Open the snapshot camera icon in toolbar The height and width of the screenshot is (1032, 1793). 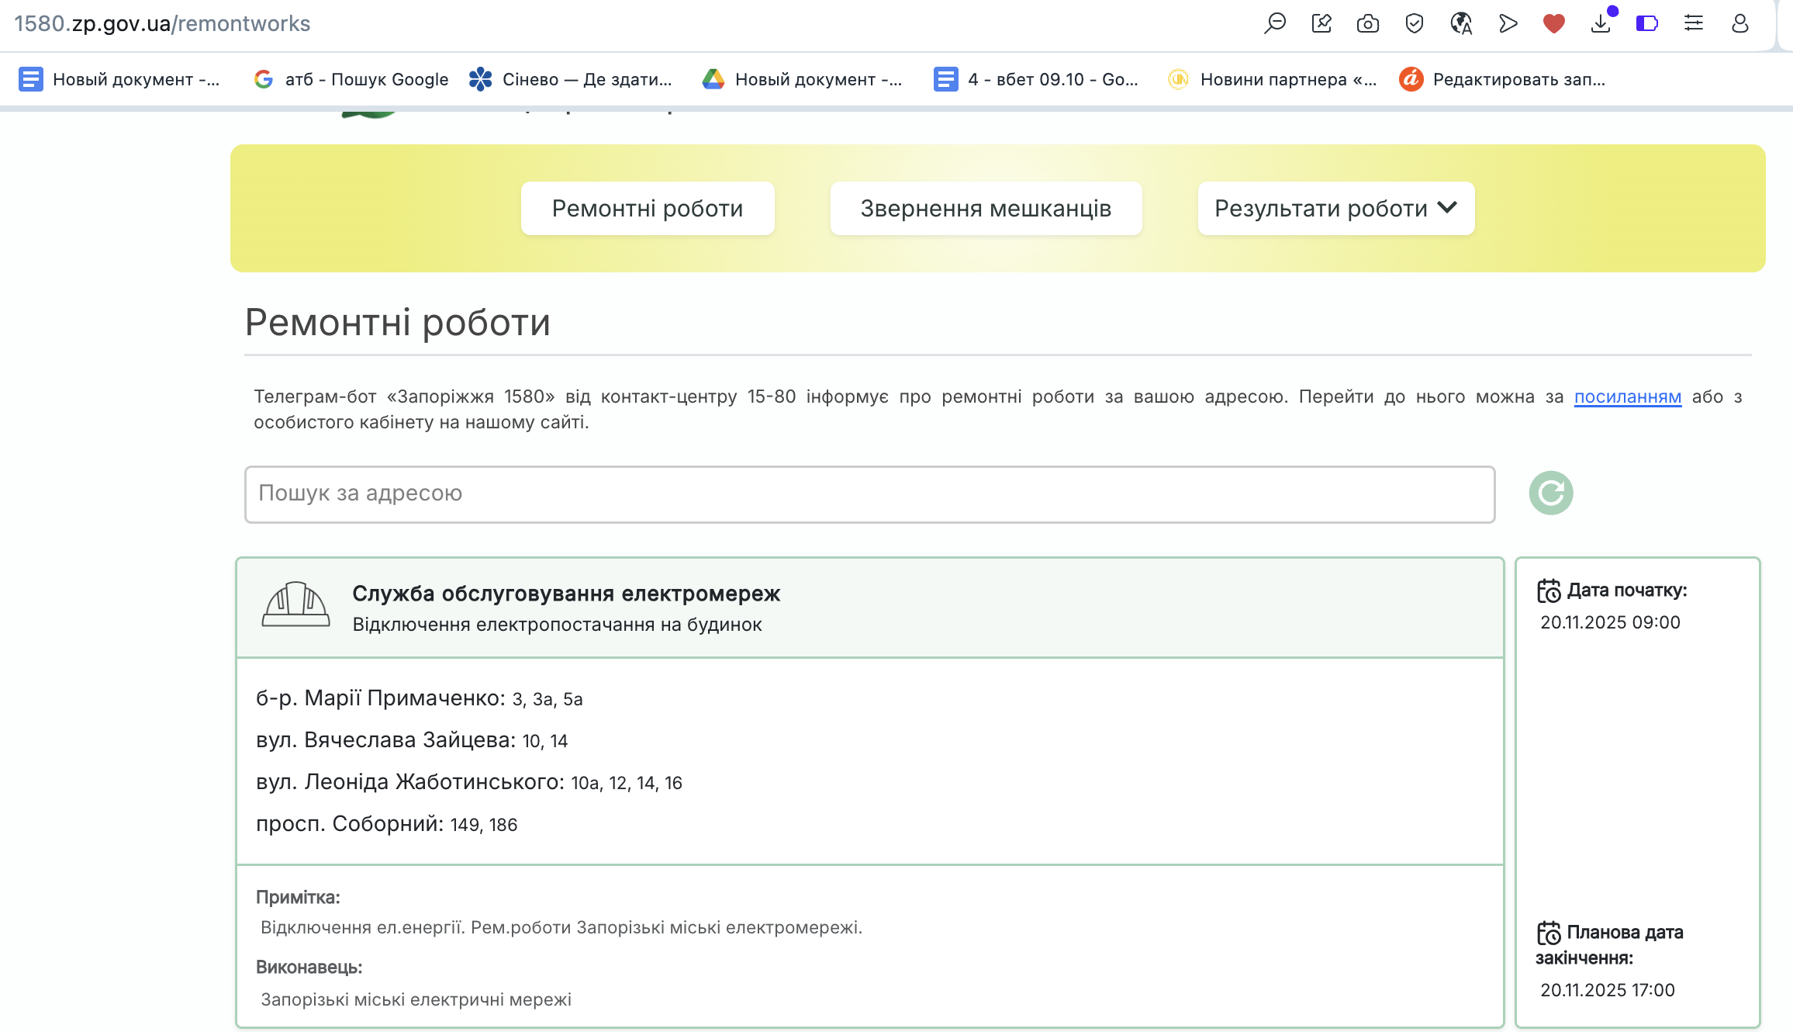[1368, 23]
